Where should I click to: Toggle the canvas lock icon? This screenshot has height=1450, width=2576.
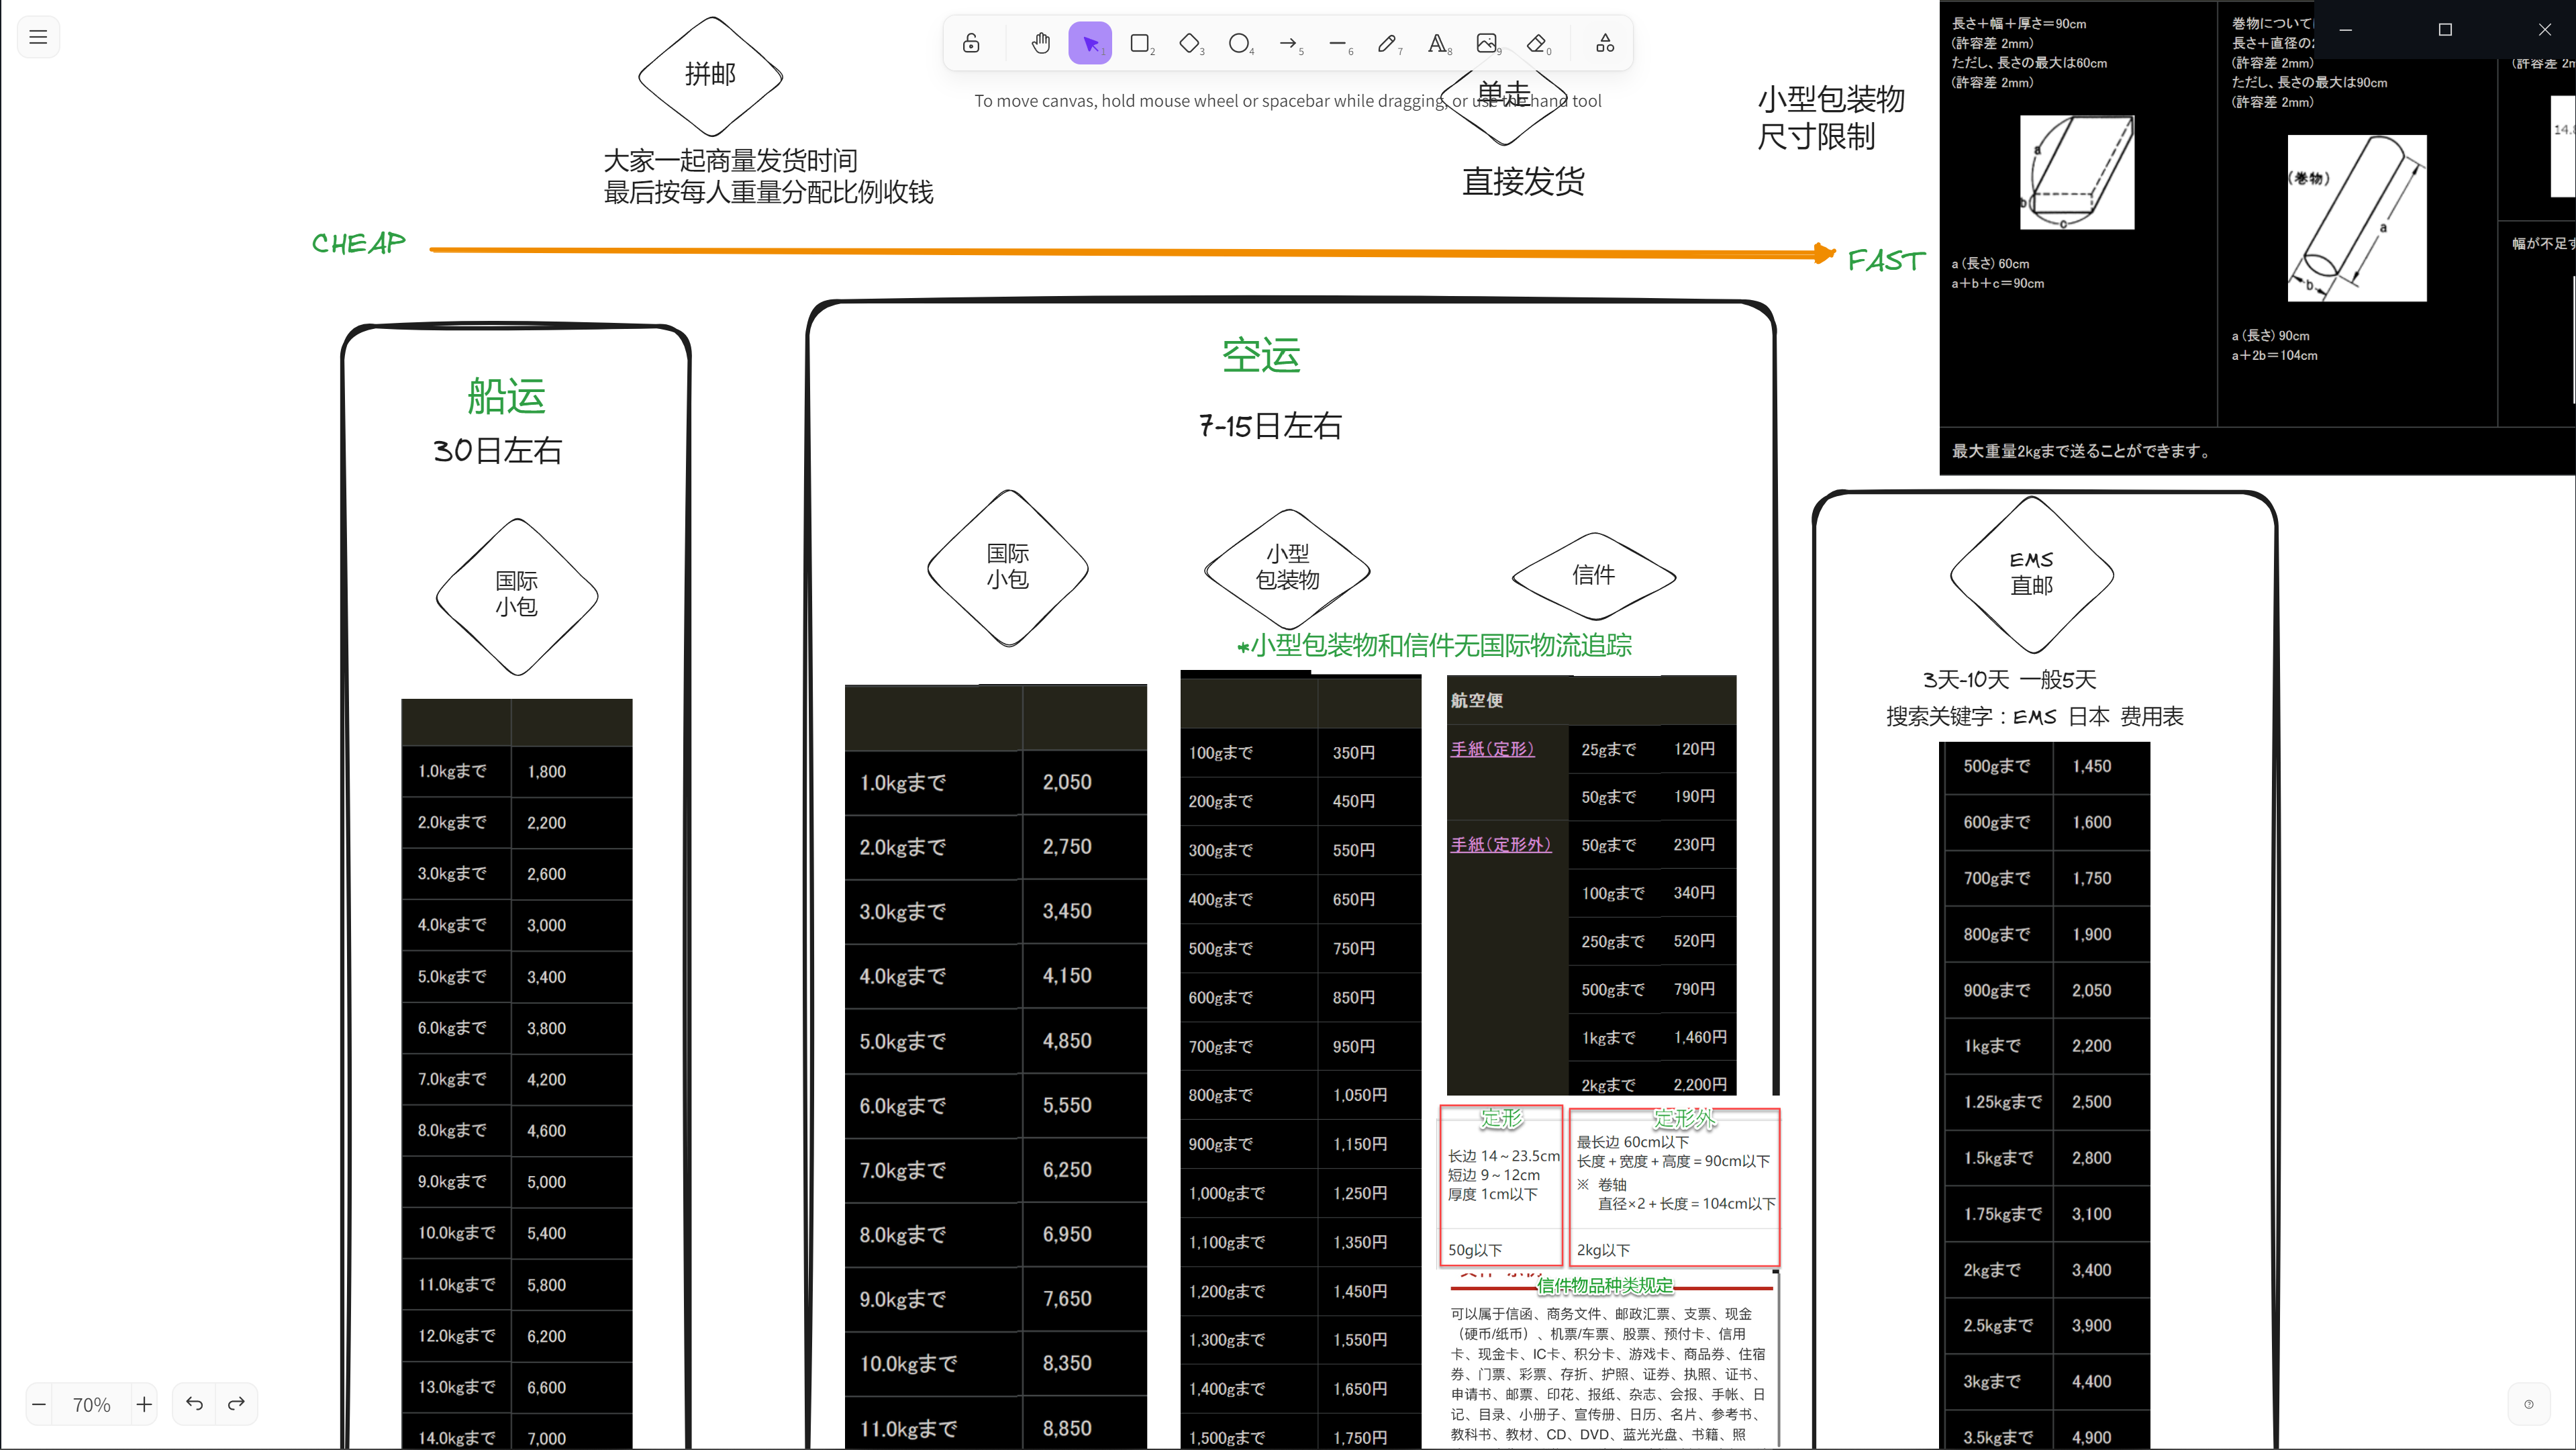tap(971, 43)
